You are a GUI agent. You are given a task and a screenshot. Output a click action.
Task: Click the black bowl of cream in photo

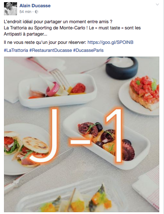click(x=122, y=68)
